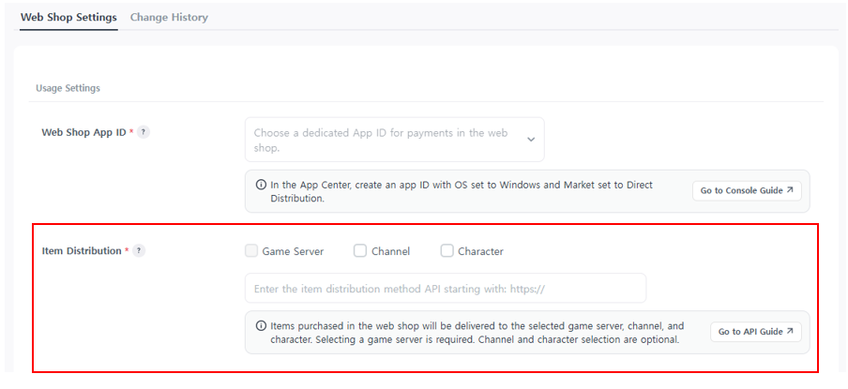Focus the item distribution API URL field

click(x=446, y=289)
